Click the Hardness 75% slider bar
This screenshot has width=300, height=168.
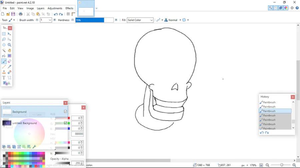(95, 20)
